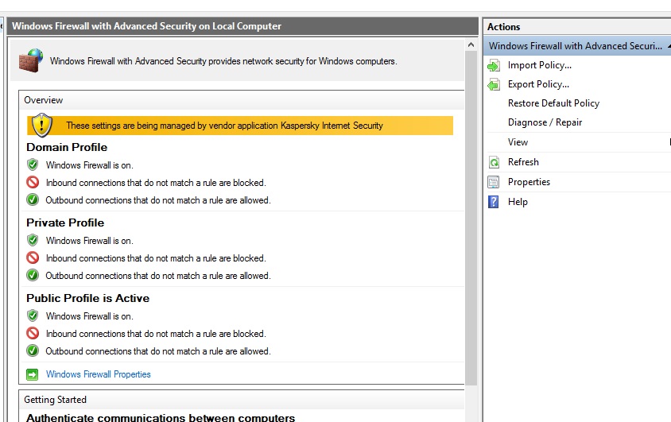Open Windows Firewall Properties link
Viewport: 671px width, 422px height.
(x=98, y=374)
